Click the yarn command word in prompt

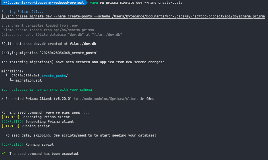point(94,3)
